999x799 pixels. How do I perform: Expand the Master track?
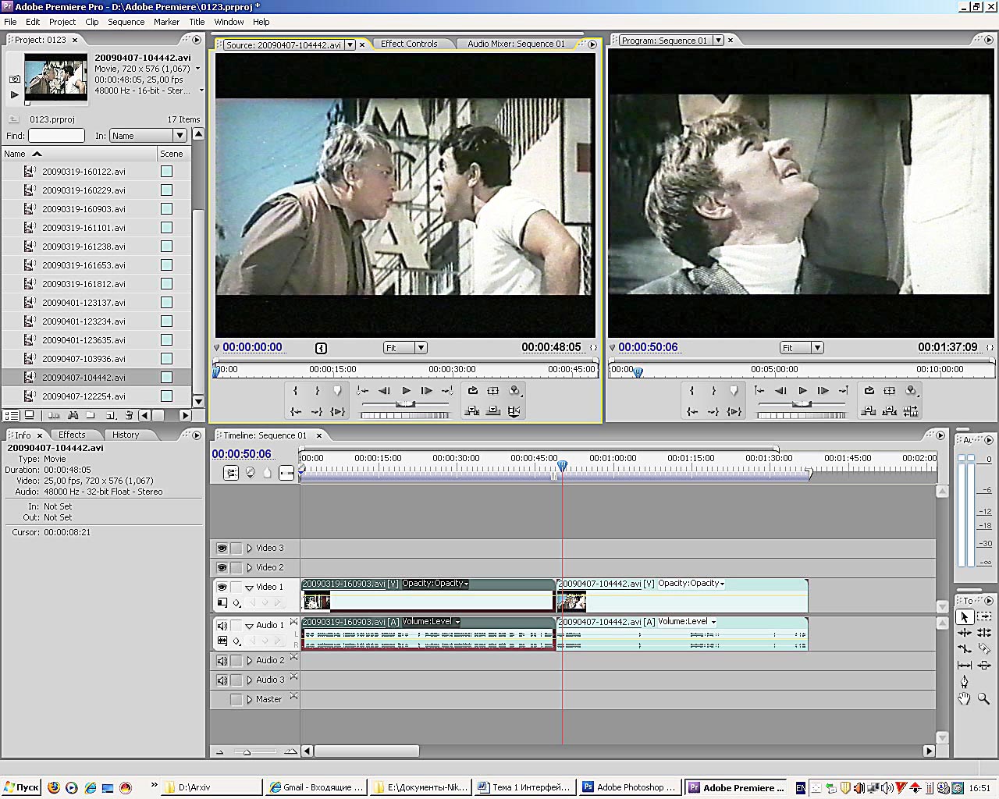point(250,700)
